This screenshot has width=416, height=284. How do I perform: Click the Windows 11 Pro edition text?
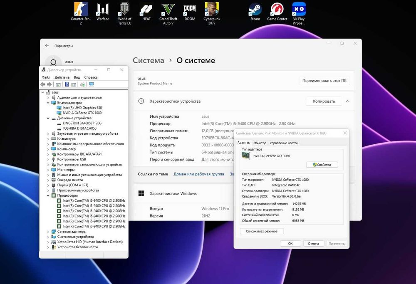coord(215,209)
